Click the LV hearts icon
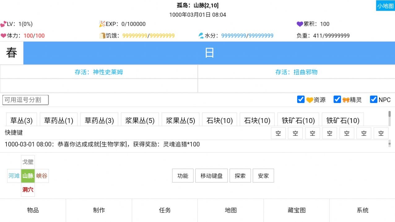The image size is (395, 222). coord(3,24)
